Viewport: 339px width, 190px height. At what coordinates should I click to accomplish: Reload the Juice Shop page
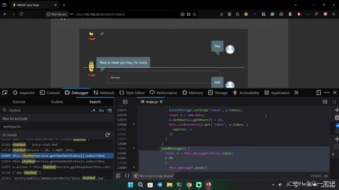21,14
